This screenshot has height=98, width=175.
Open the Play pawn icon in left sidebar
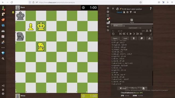pyautogui.click(x=3, y=8)
